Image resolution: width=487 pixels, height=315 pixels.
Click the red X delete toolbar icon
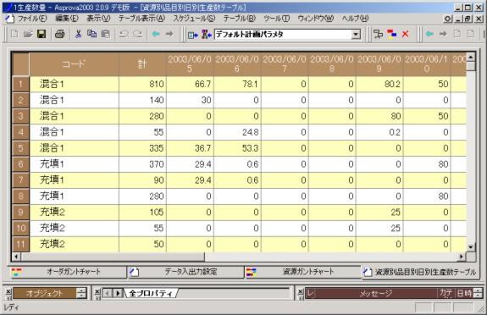point(406,34)
